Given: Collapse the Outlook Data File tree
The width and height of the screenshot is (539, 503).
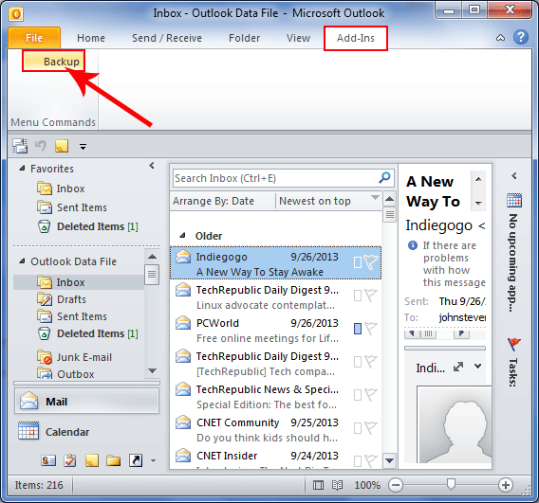Looking at the screenshot, I should click(22, 261).
